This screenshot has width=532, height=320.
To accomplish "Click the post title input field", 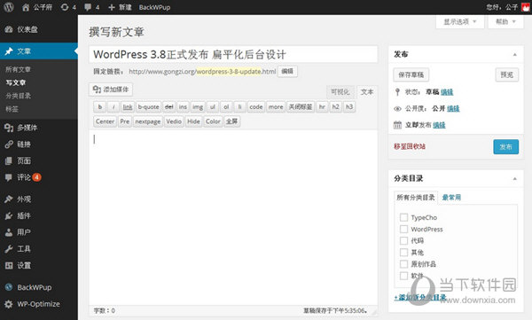I will tap(233, 54).
